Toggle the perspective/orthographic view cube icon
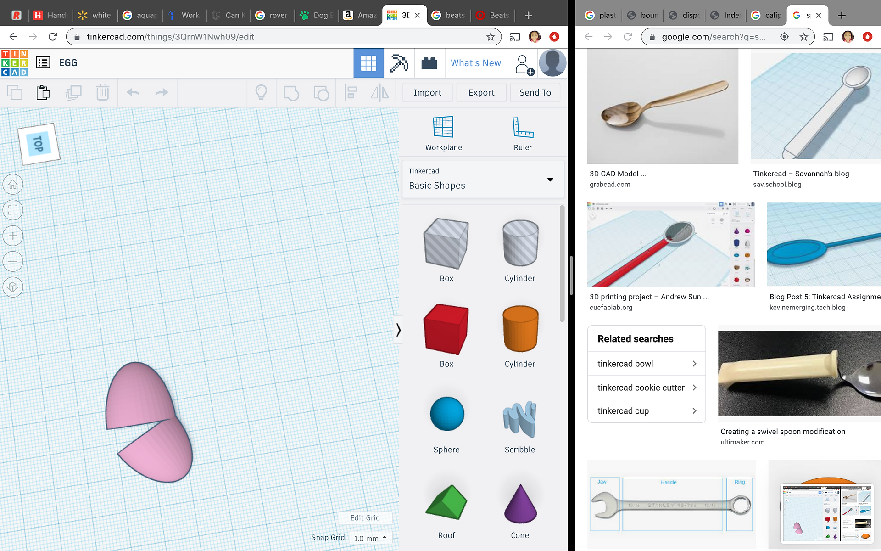 click(x=13, y=287)
